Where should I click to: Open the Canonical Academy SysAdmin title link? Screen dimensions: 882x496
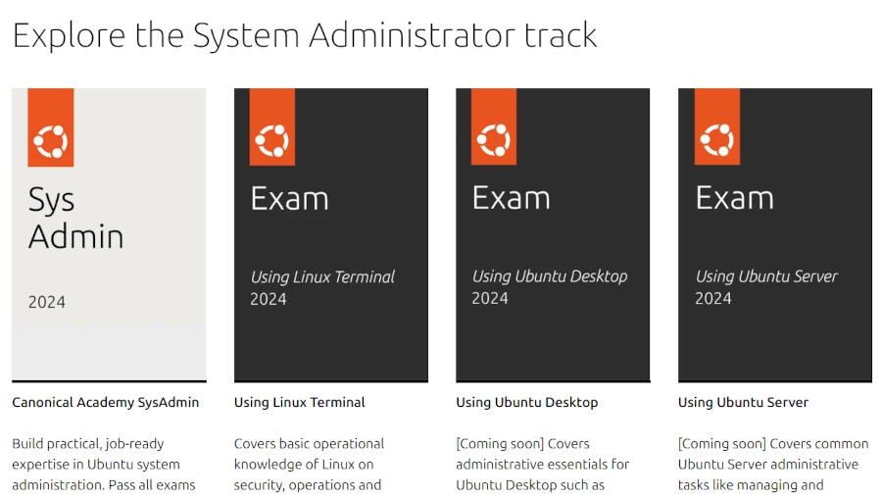pyautogui.click(x=105, y=402)
